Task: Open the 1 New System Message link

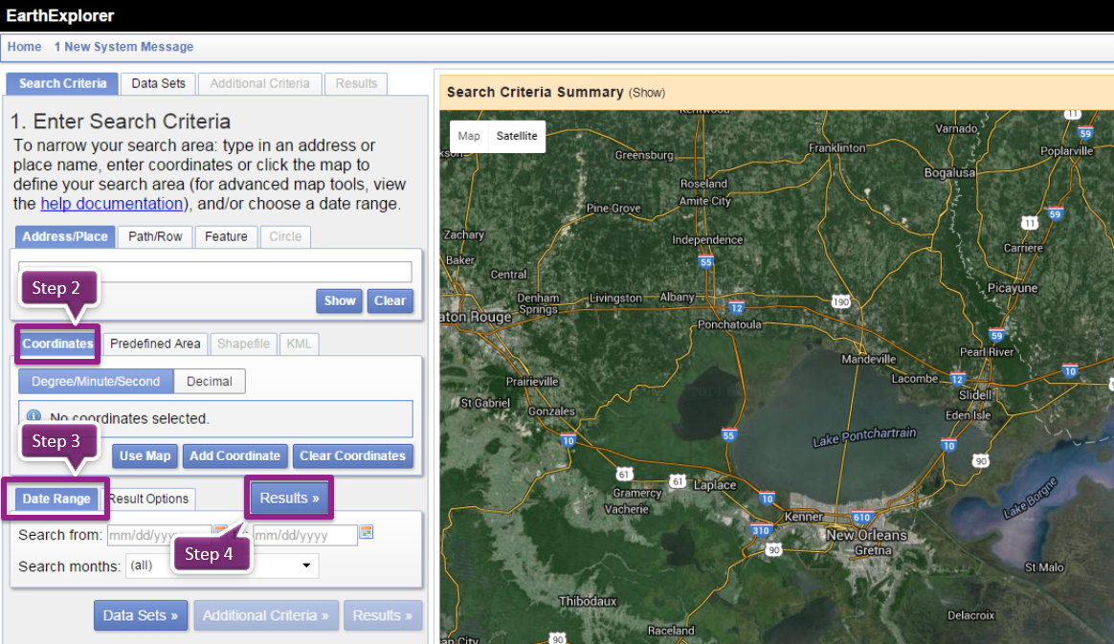Action: [123, 46]
